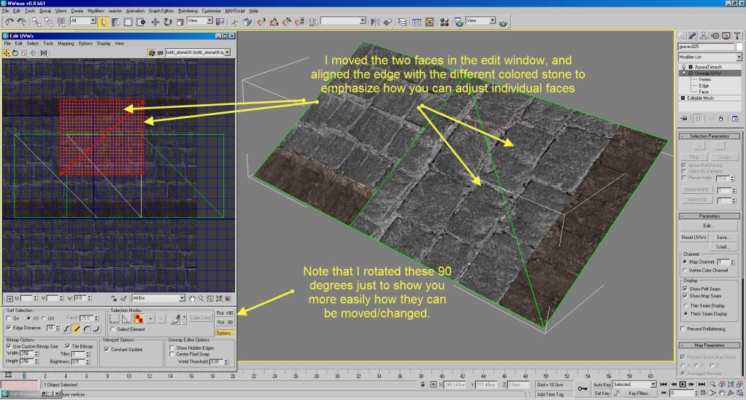Activate the Pan hand tool in Edit UVWs
746x400 pixels.
193,298
